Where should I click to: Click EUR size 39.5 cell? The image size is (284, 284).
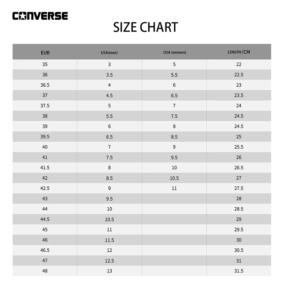coord(45,137)
